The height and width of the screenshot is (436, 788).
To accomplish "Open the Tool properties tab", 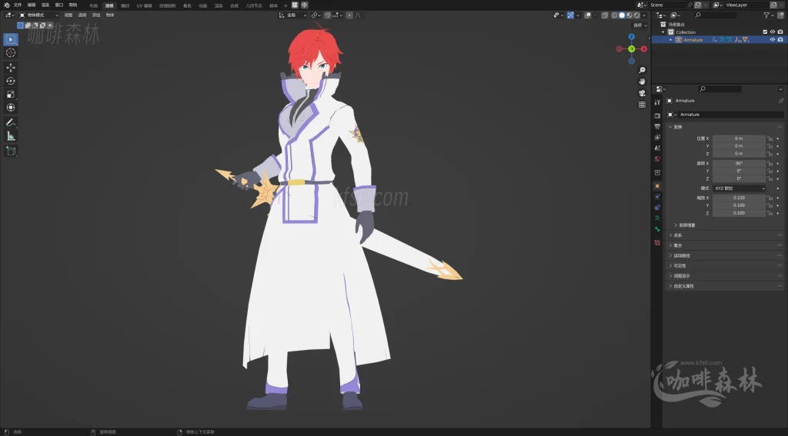I will coord(657,102).
